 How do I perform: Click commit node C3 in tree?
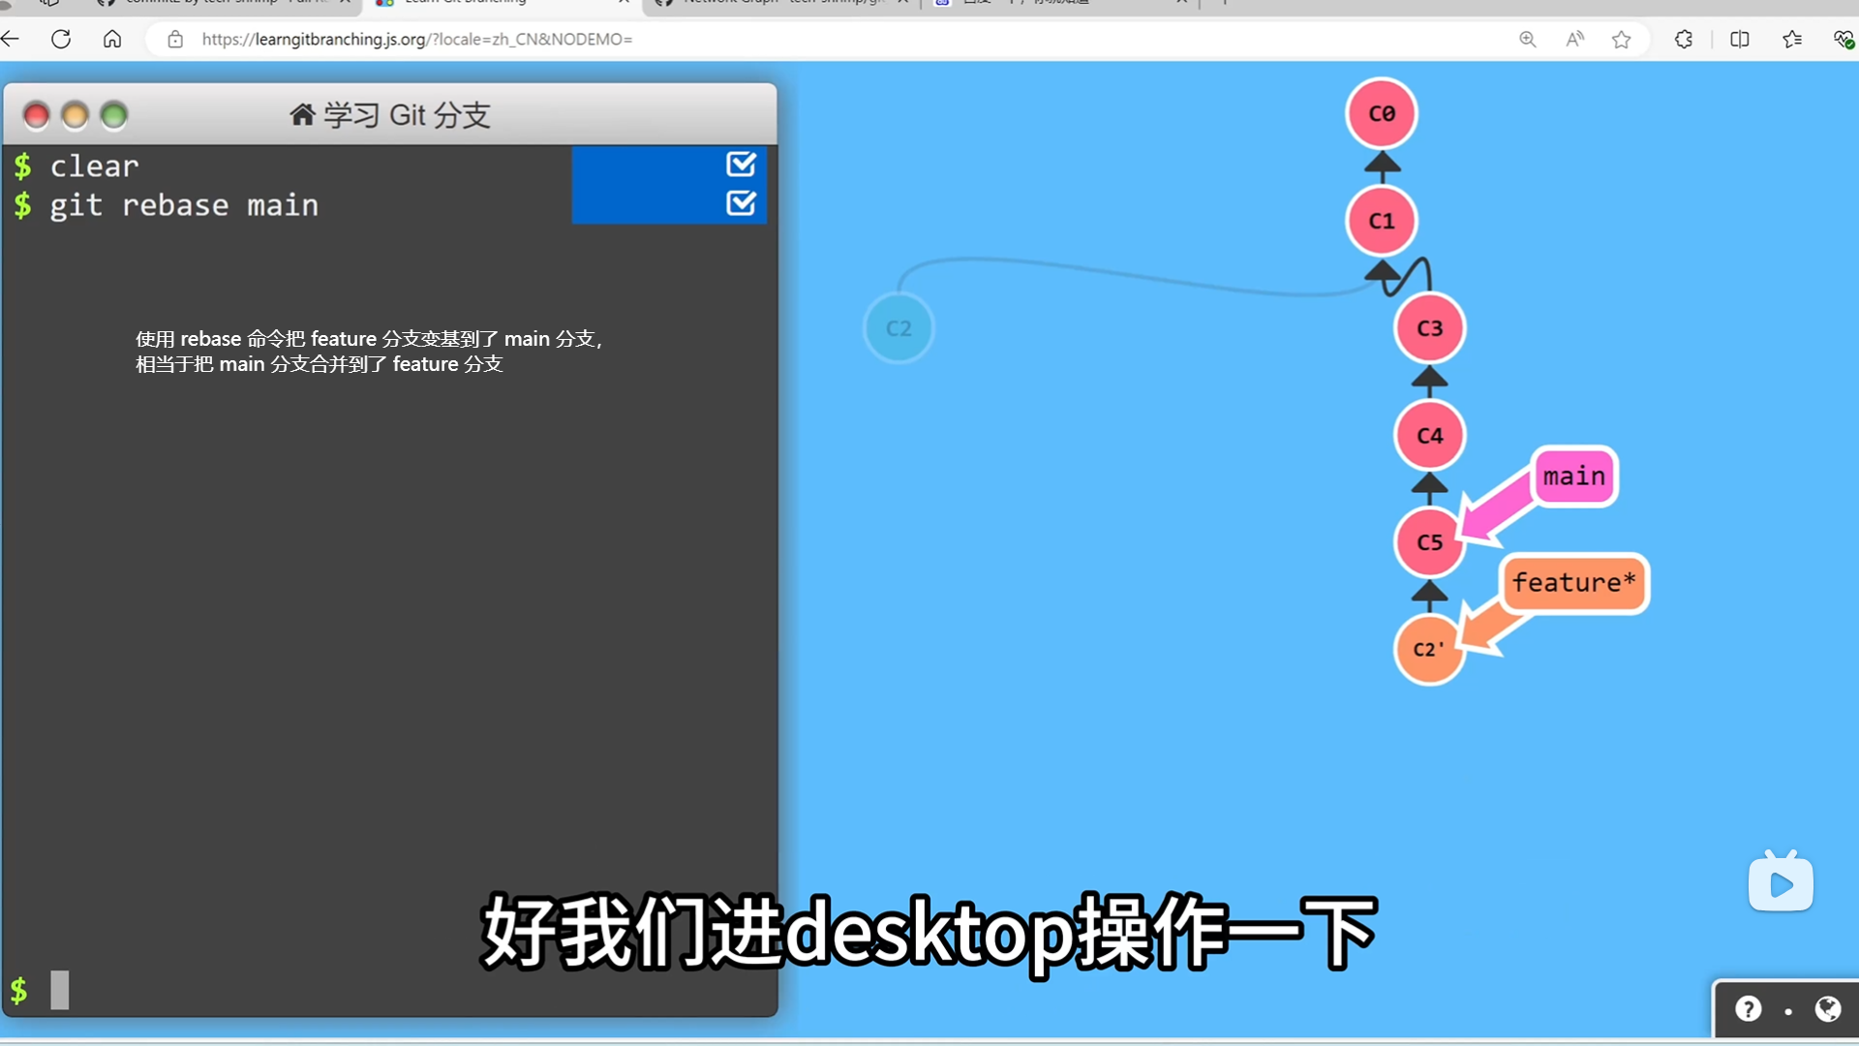click(x=1429, y=328)
